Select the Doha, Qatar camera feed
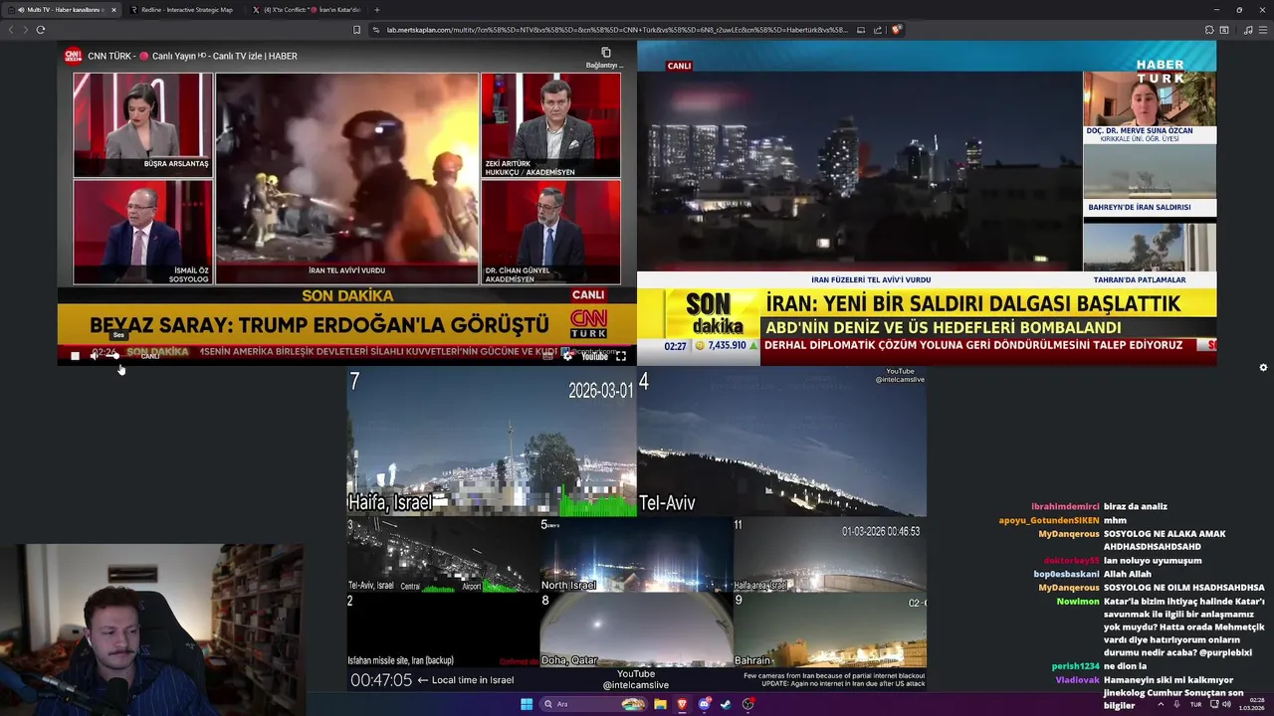The width and height of the screenshot is (1274, 716). tap(636, 629)
